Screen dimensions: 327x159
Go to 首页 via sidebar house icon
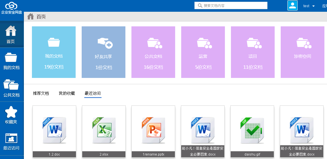point(11,34)
